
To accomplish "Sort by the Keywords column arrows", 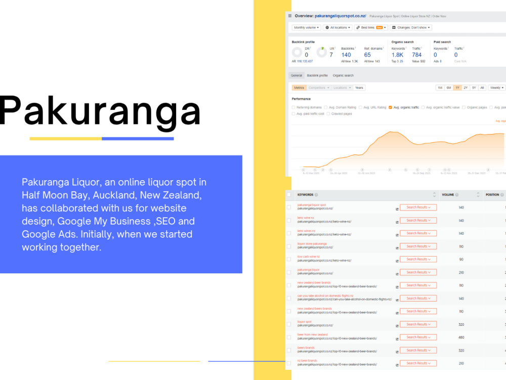I will click(434, 194).
